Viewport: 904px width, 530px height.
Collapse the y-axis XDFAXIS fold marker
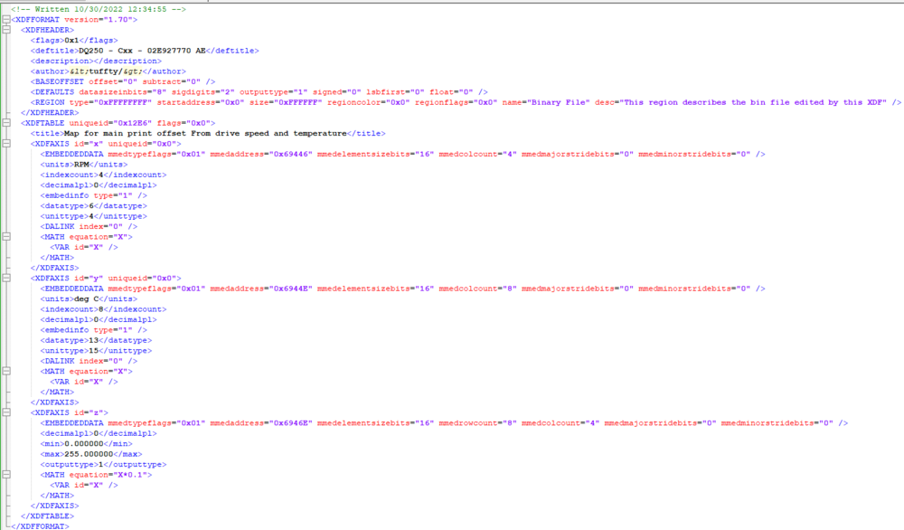tap(5, 278)
